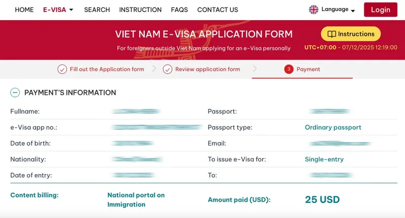Click the 25 USD amount paid value

[322, 200]
